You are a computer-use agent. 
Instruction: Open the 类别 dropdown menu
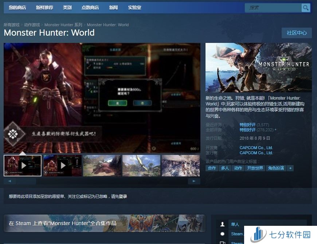(x=67, y=8)
